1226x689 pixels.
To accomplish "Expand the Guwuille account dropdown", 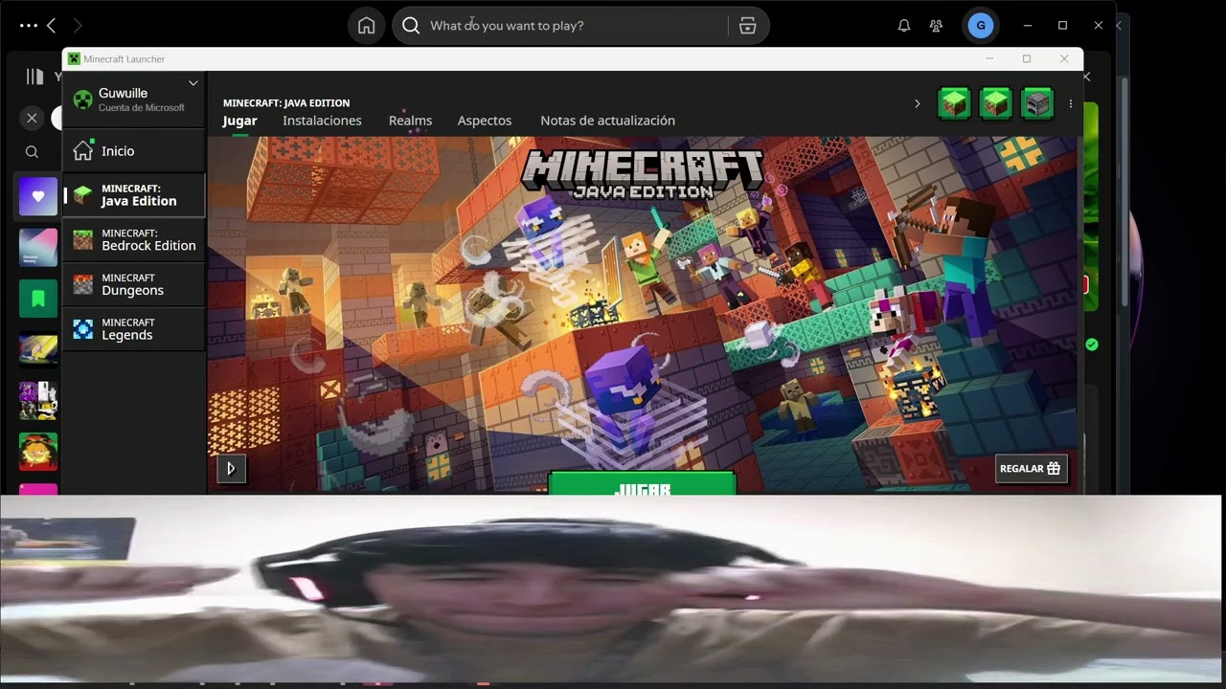I will pos(193,83).
